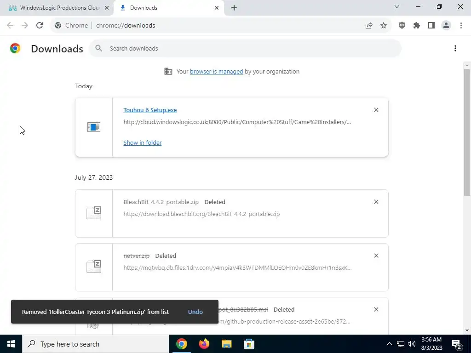The width and height of the screenshot is (471, 353).
Task: Click the magnifier icon in downloads search
Action: click(98, 48)
